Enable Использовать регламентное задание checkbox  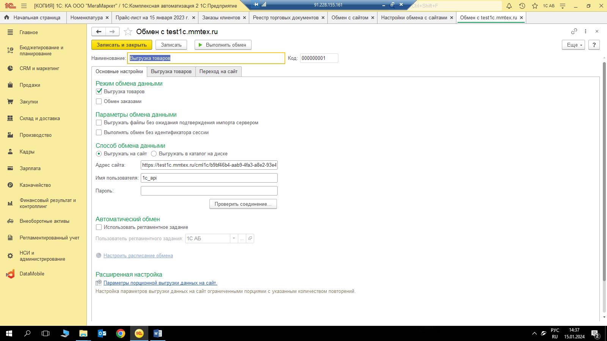[x=99, y=227]
